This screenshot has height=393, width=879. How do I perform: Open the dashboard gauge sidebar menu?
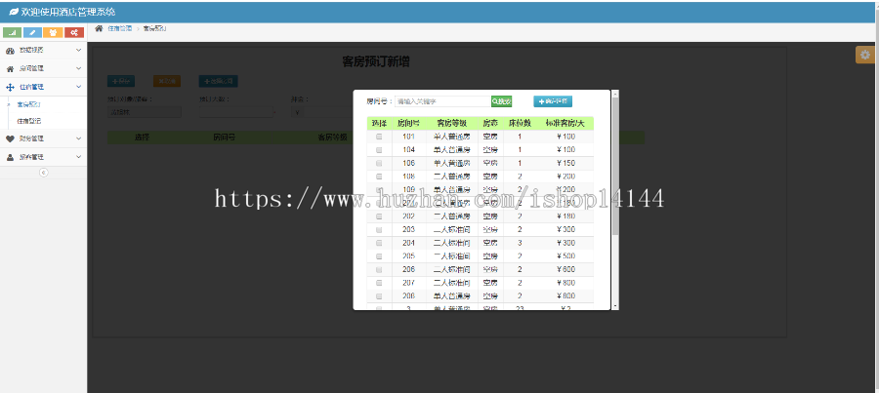tap(43, 51)
